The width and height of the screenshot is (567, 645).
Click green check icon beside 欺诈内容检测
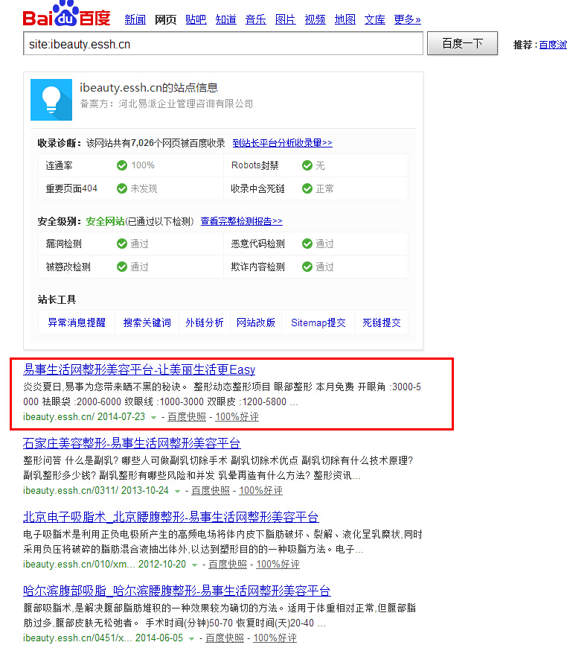307,267
